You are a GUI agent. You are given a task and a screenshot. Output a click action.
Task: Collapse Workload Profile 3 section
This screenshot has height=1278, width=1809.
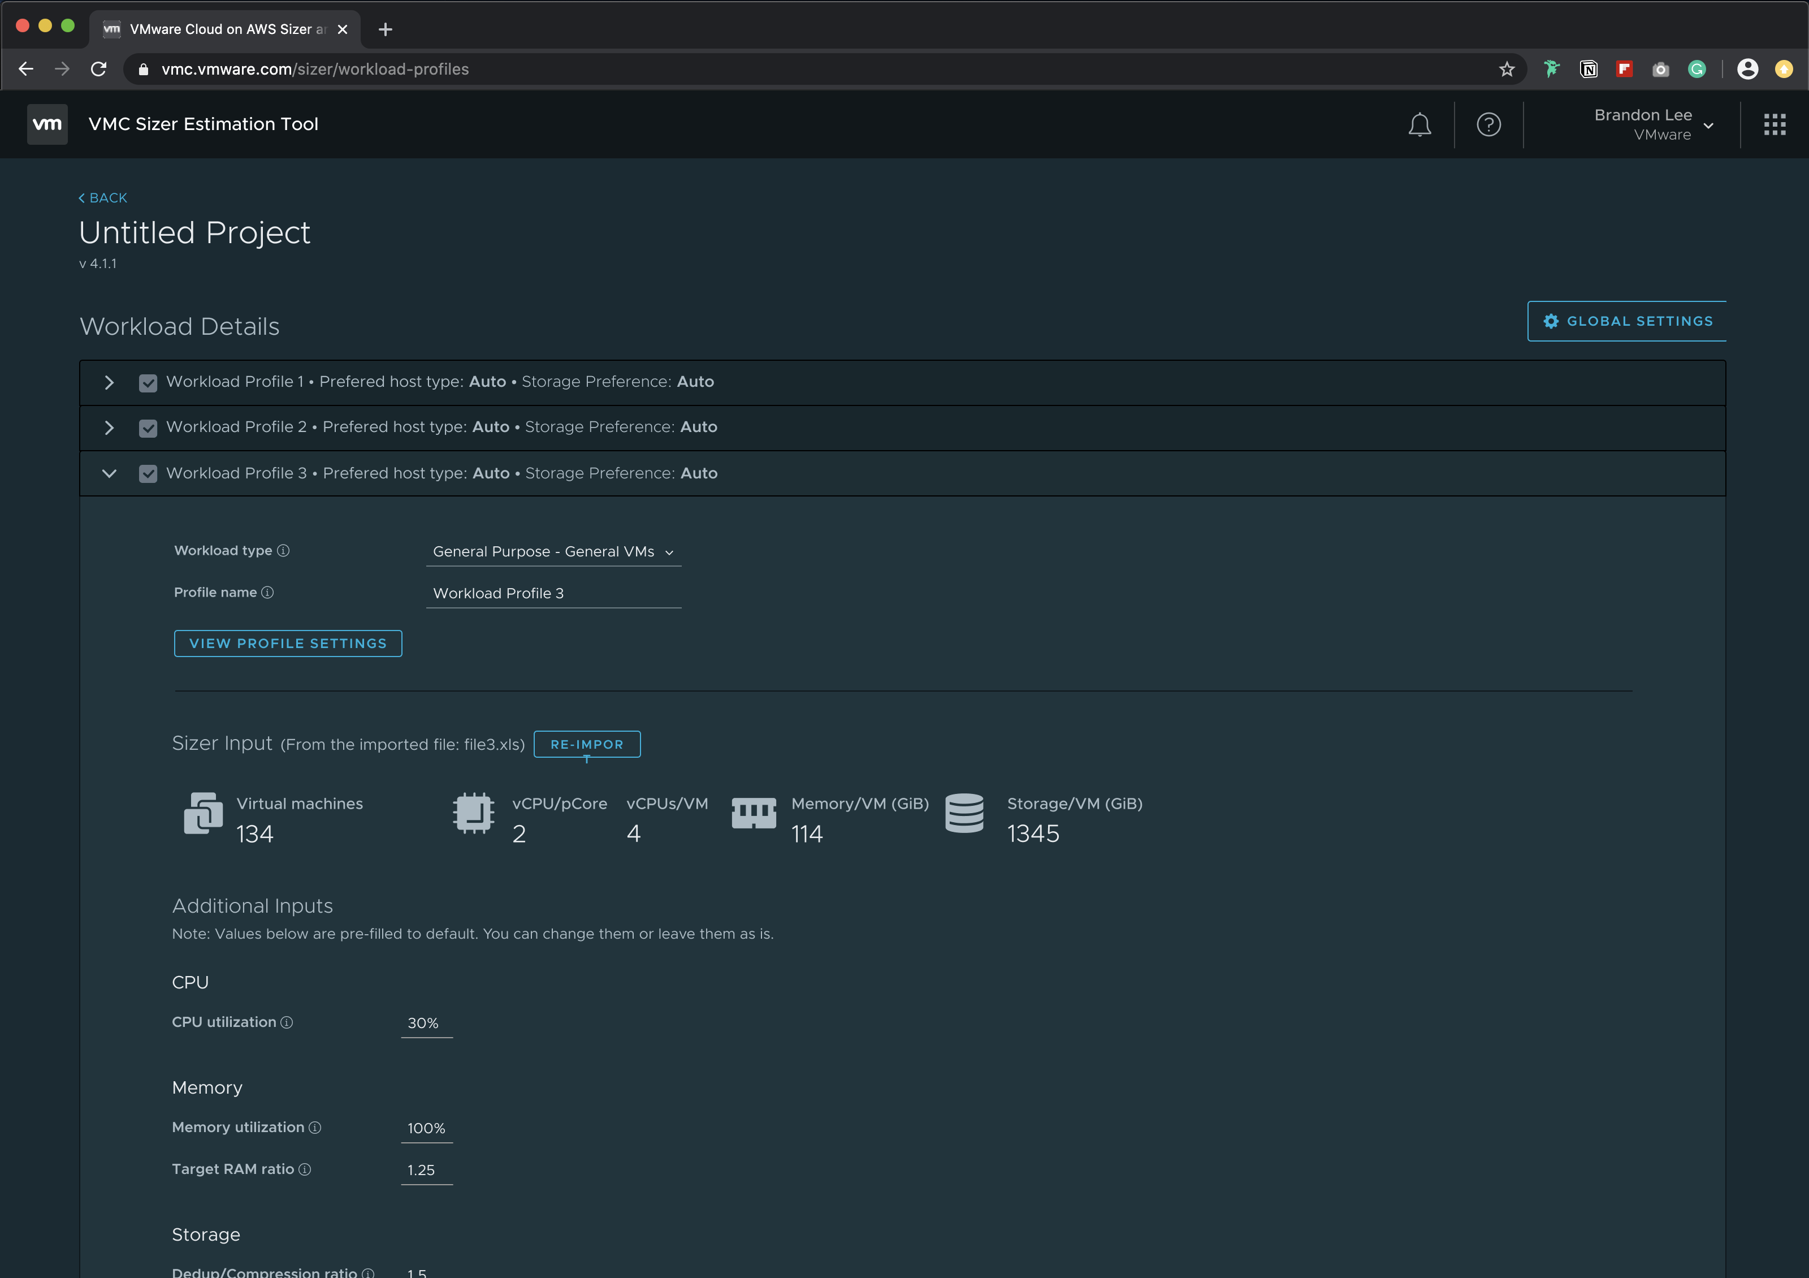(x=110, y=473)
